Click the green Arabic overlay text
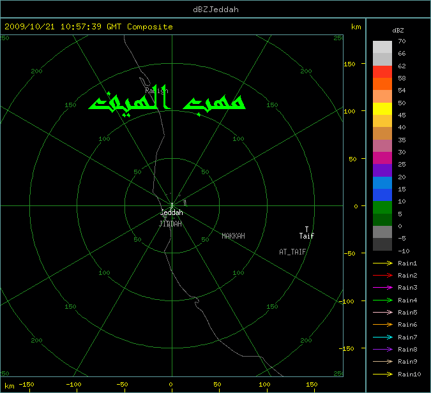Viewport: 431px width, 393px height. click(x=167, y=101)
